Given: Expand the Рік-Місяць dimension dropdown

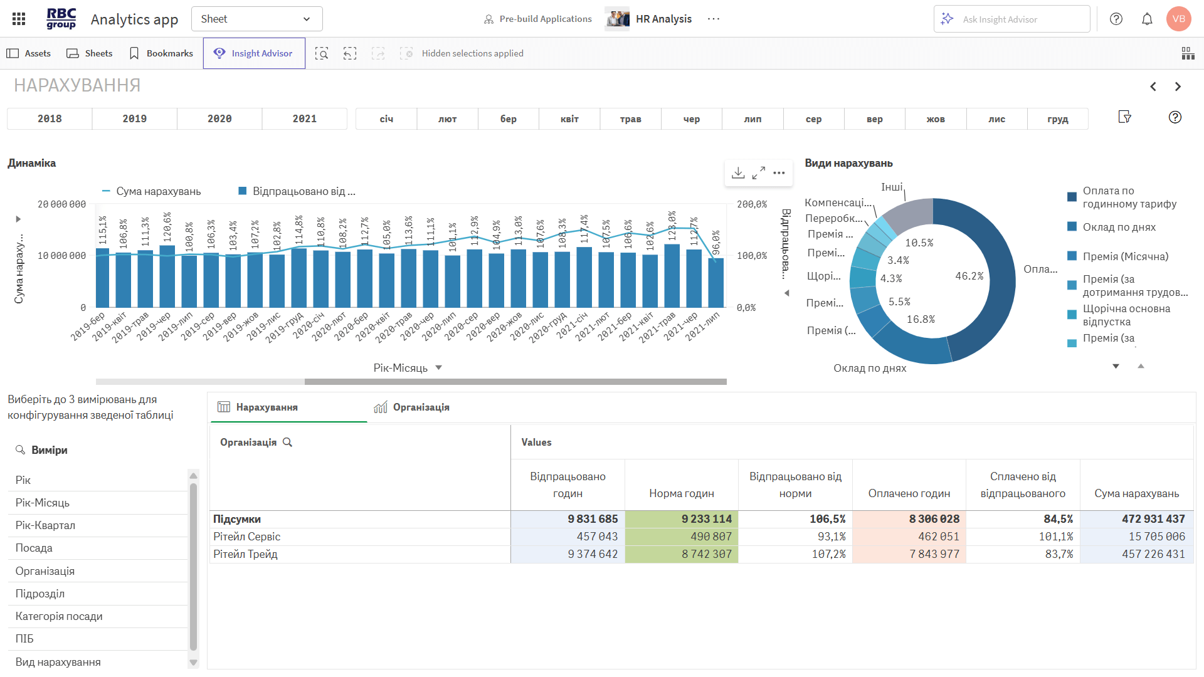Looking at the screenshot, I should pos(439,368).
